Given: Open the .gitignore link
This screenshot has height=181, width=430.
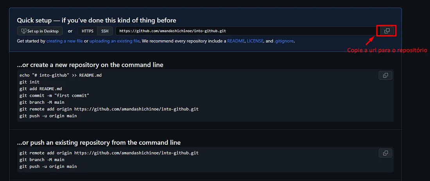Looking at the screenshot, I should click(x=284, y=41).
